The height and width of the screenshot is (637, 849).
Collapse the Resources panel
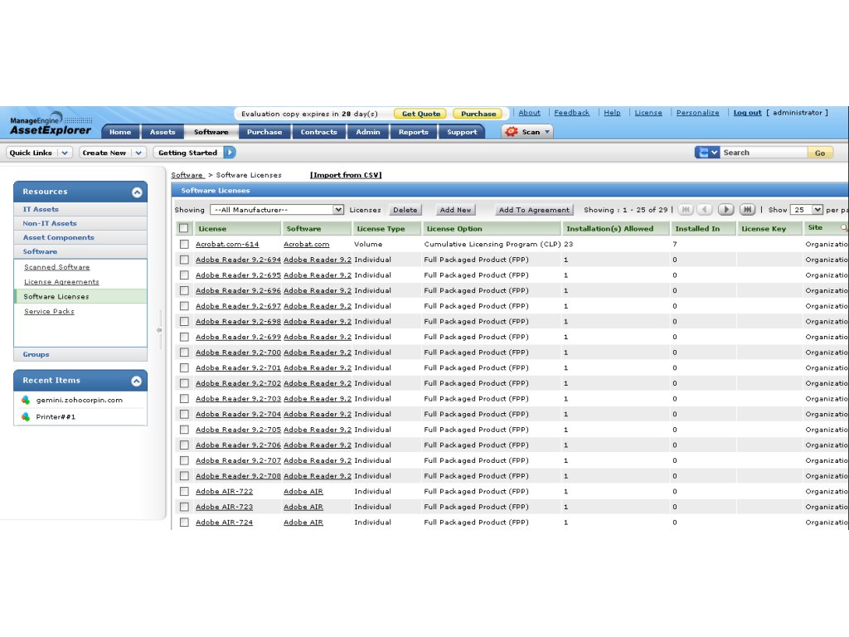137,192
